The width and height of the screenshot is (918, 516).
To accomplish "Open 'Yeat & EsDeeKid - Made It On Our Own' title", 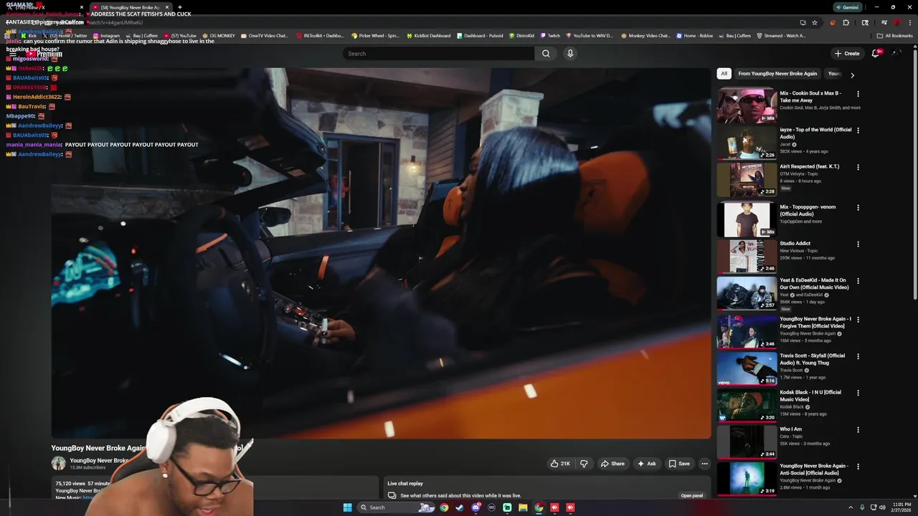I will [814, 284].
